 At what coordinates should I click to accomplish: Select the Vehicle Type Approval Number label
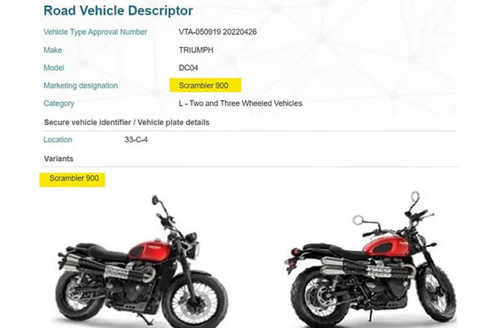pyautogui.click(x=95, y=32)
